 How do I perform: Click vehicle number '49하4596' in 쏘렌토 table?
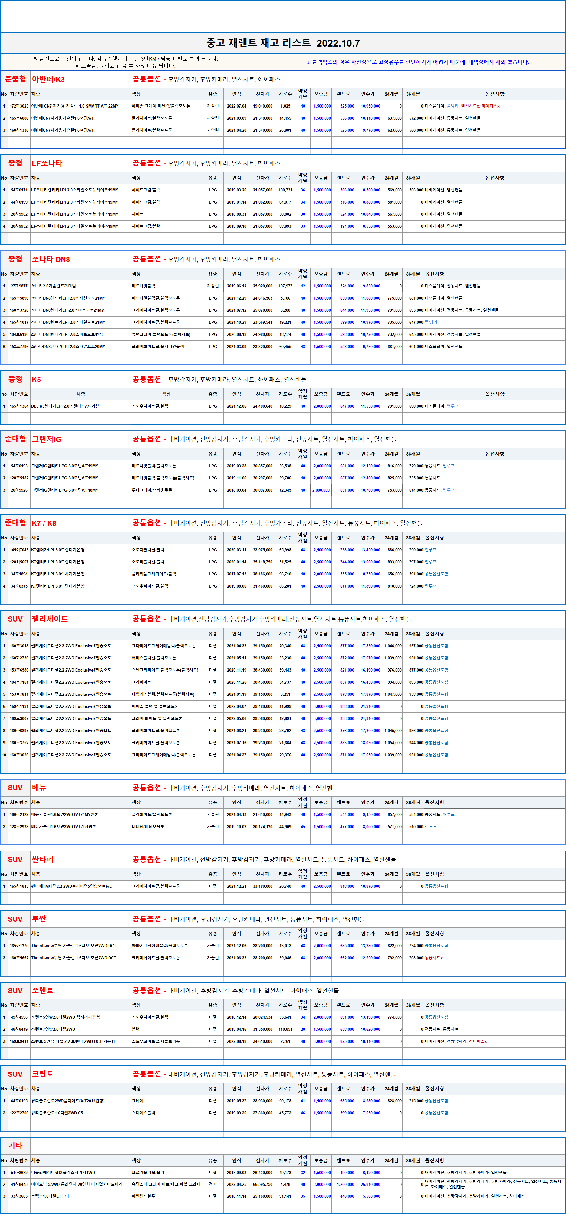coord(19,1017)
